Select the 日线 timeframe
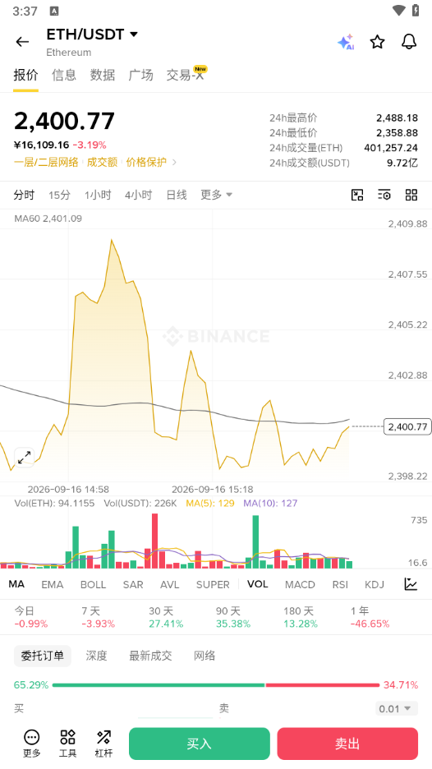432x769 pixels. coord(176,195)
